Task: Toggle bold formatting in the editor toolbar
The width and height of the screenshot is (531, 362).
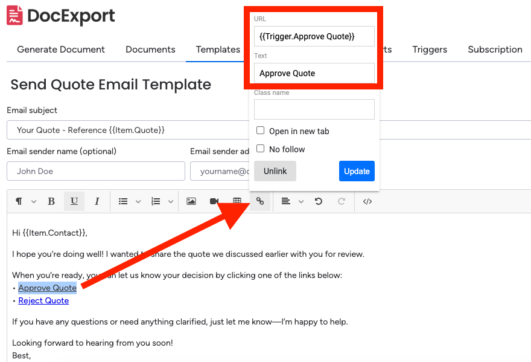Action: [51, 201]
